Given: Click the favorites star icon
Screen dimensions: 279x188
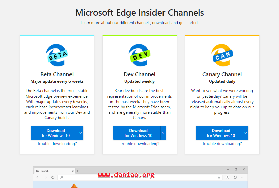Looking at the screenshot, I should click(x=219, y=177).
